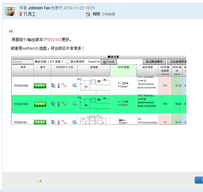Click the WEBENCH 工具 column header
Image resolution: width=203 pixels, height=192 pixels.
64,71
